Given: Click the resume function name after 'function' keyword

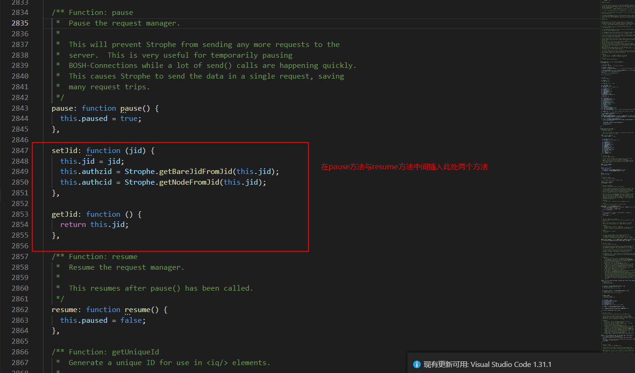Looking at the screenshot, I should (137, 309).
